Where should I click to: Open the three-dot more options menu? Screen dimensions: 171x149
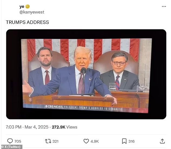tap(164, 6)
